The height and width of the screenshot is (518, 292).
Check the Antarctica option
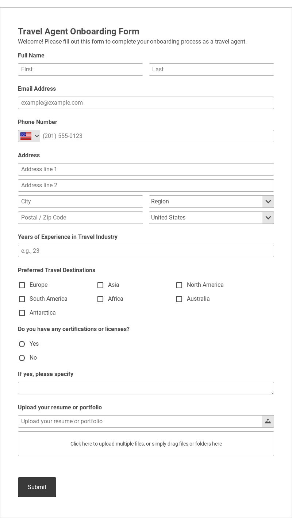pyautogui.click(x=22, y=313)
